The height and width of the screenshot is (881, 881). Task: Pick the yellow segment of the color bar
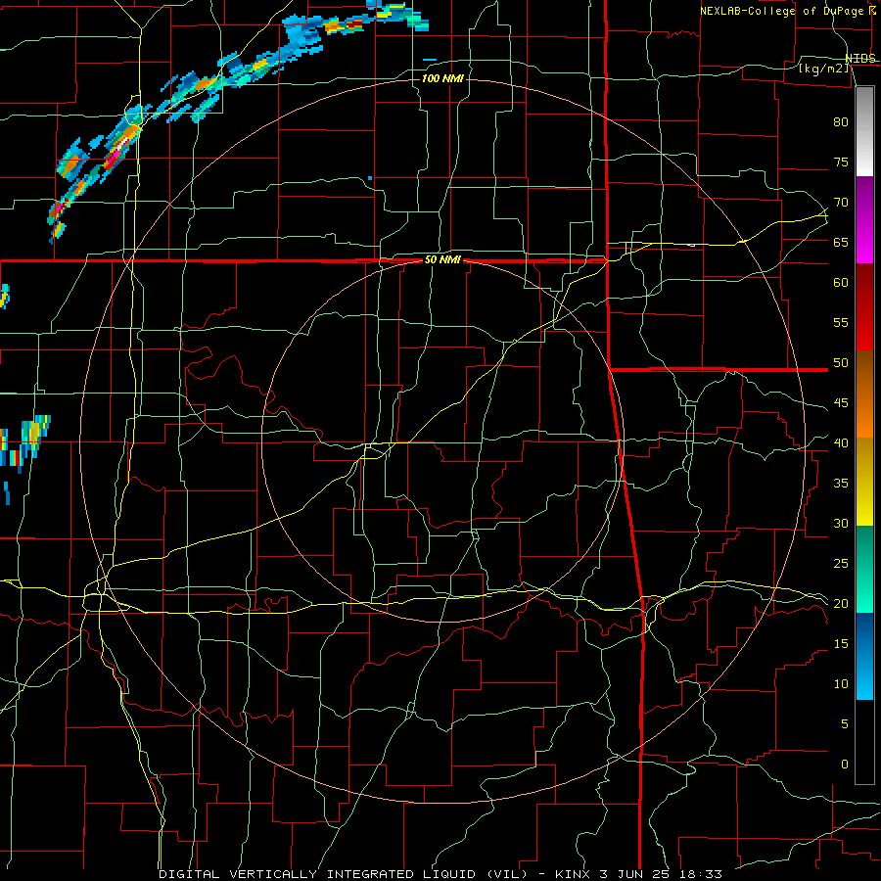(864, 482)
